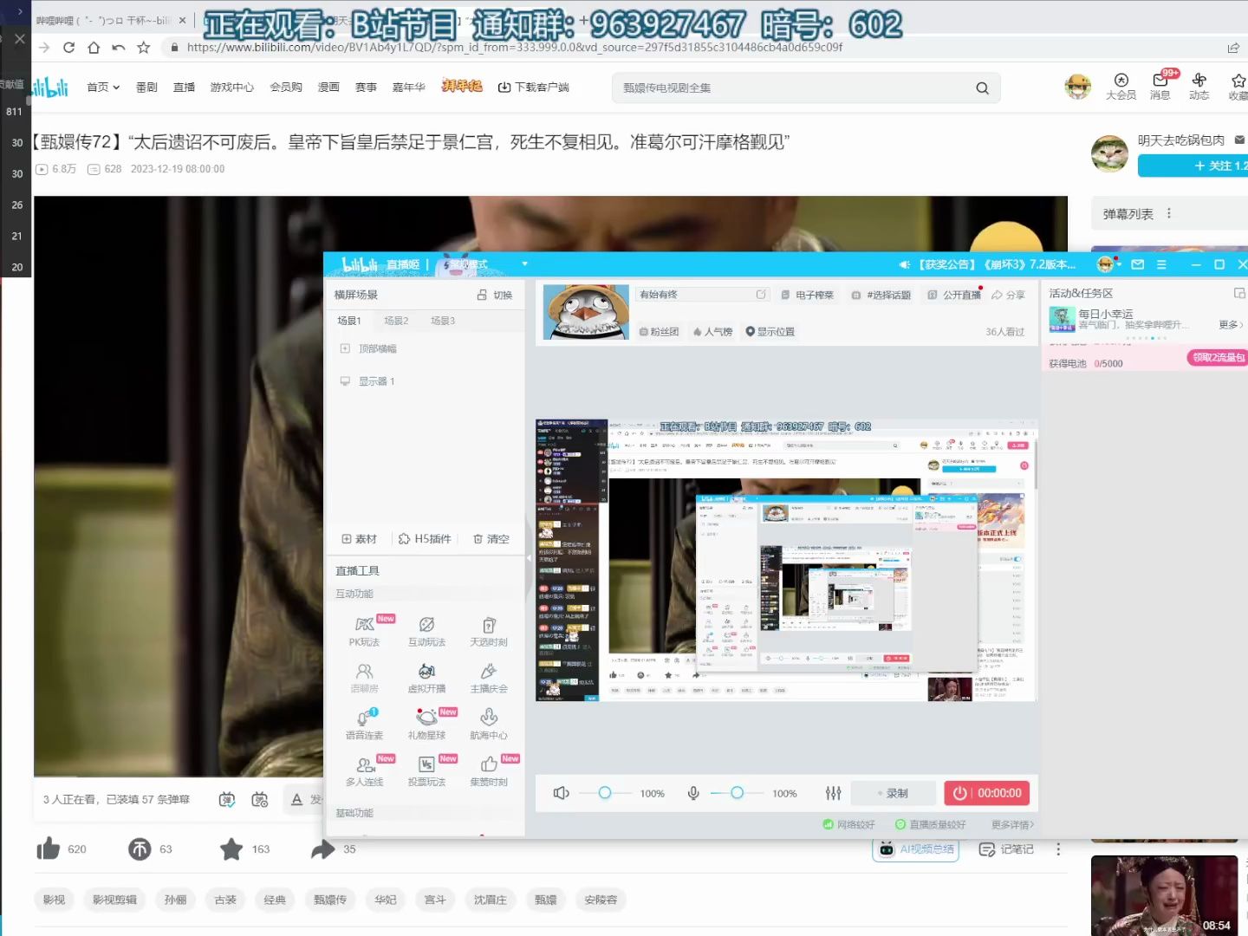Collapse the left panel with arrow handle
This screenshot has height=936, width=1248.
[530, 558]
